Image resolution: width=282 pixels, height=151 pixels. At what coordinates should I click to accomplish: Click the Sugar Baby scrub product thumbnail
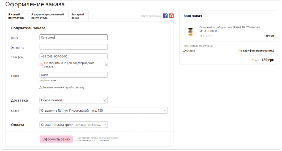point(190,32)
